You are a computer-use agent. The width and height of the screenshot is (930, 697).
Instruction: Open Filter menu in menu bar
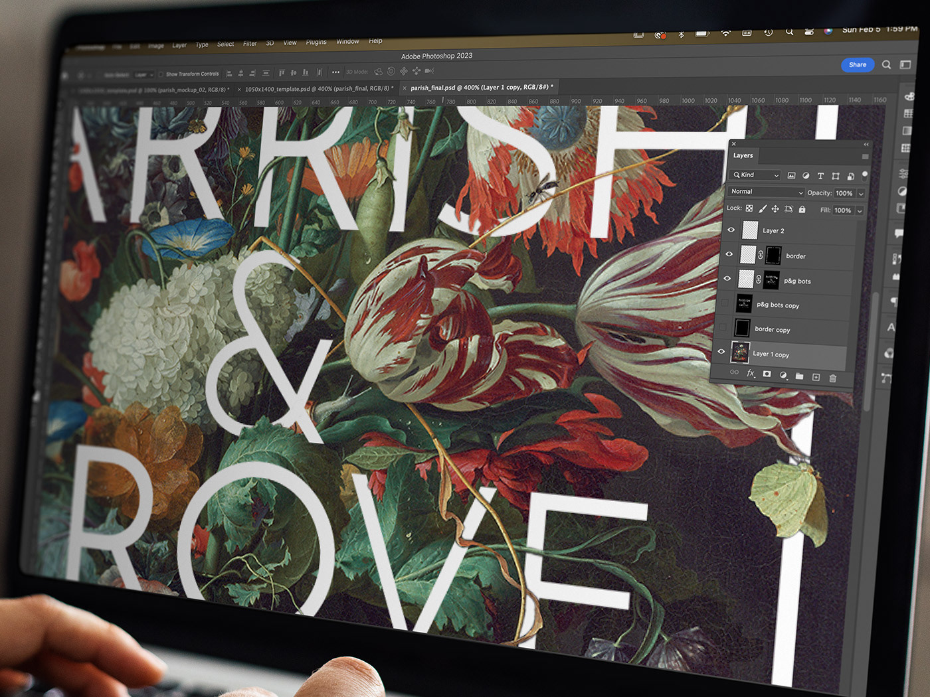pyautogui.click(x=250, y=43)
